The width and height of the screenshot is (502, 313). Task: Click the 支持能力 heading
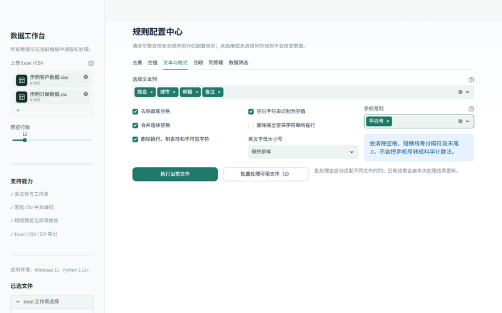[21, 182]
